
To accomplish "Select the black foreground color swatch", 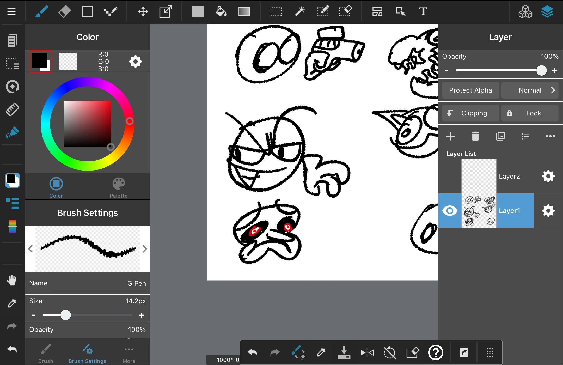I will point(39,60).
